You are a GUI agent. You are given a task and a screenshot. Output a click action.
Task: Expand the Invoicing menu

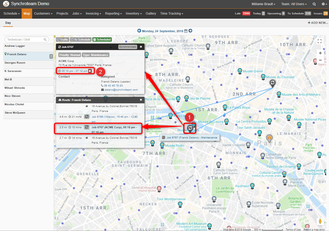tap(93, 14)
